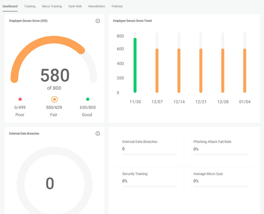Click the 11/30 date axis label

135,102
